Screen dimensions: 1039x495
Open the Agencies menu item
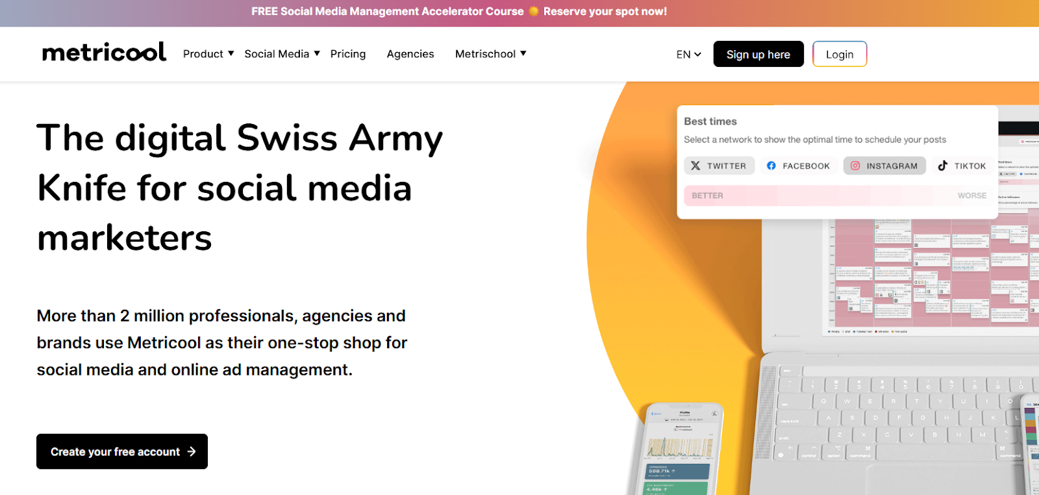pos(410,54)
